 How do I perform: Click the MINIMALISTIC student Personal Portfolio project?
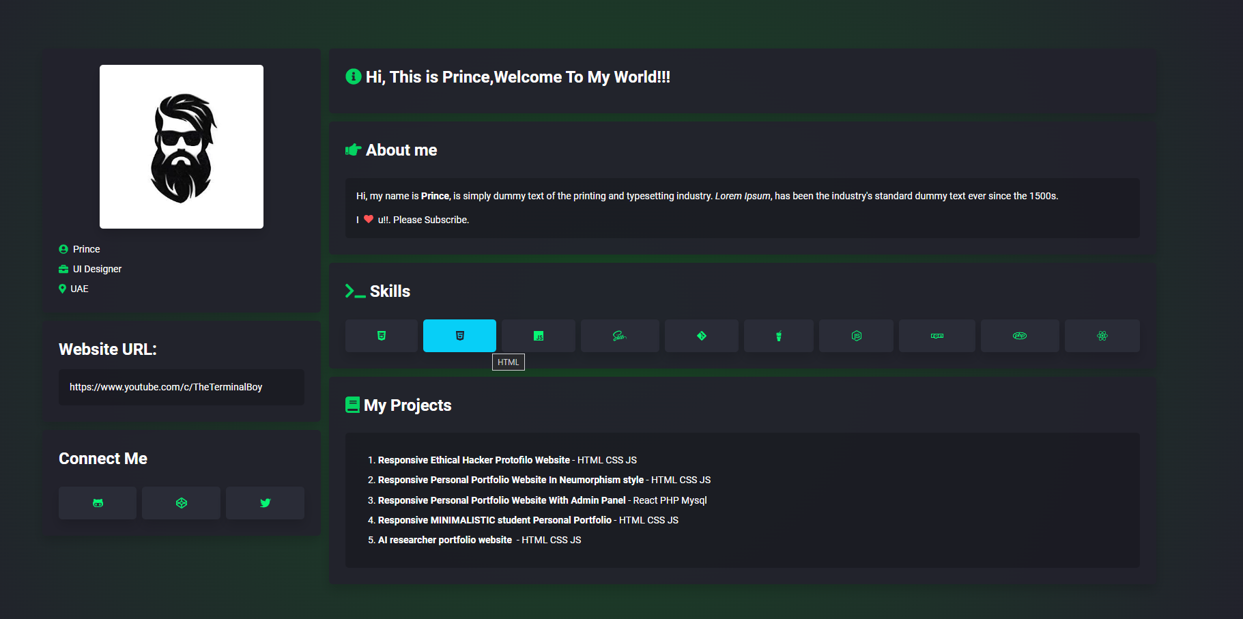(495, 520)
